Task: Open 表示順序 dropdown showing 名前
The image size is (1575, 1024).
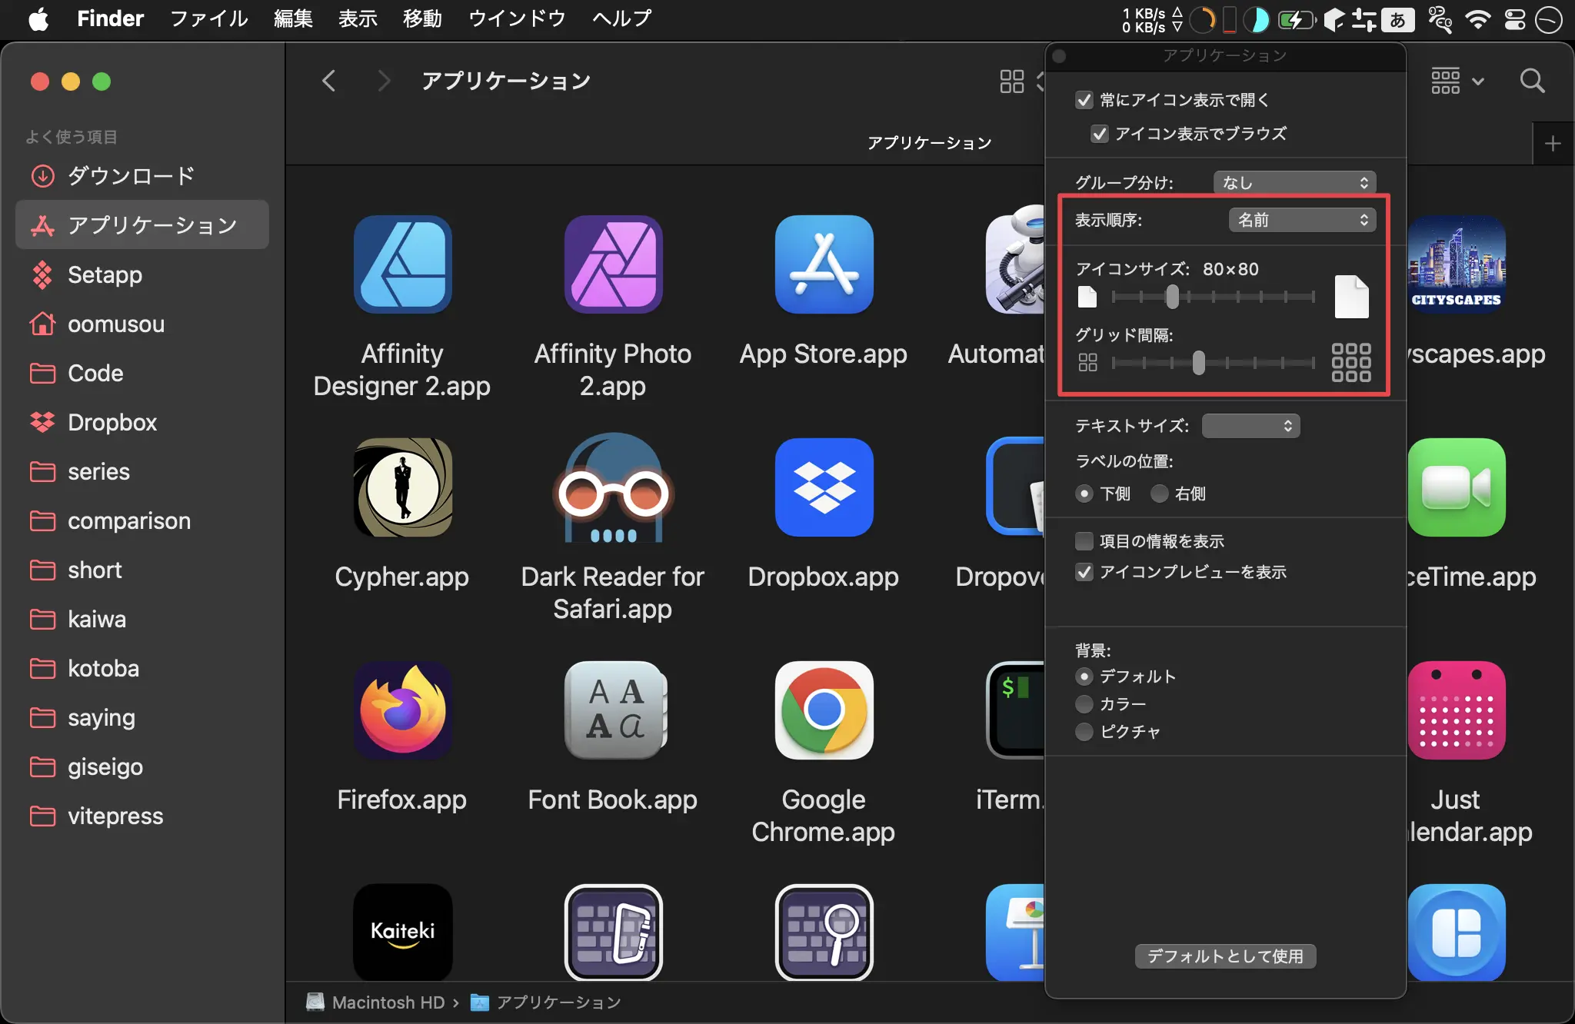Action: pos(1303,220)
